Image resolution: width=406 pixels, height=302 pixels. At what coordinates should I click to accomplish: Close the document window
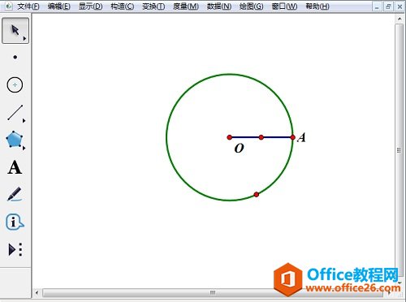pyautogui.click(x=400, y=6)
